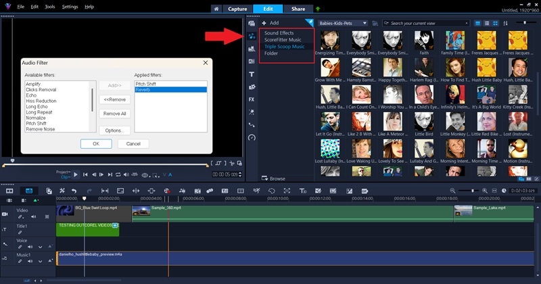Mute the Music1 track
Image resolution: width=541 pixels, height=284 pixels.
tap(30, 261)
